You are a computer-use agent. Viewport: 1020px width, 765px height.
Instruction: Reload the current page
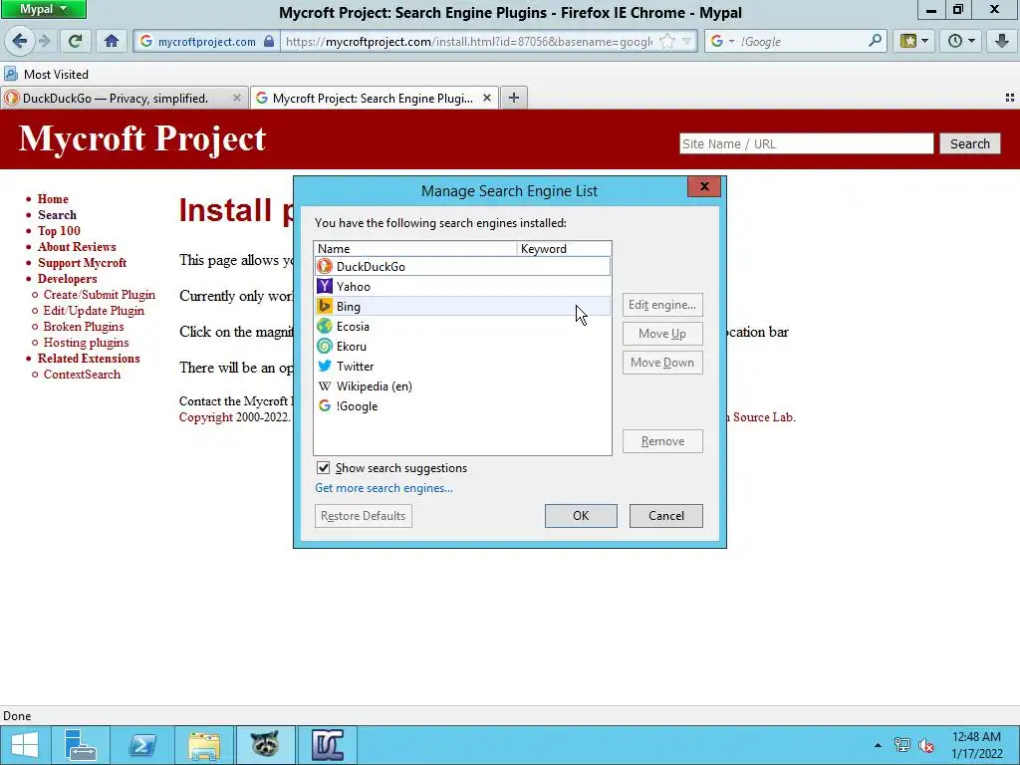[x=75, y=42]
